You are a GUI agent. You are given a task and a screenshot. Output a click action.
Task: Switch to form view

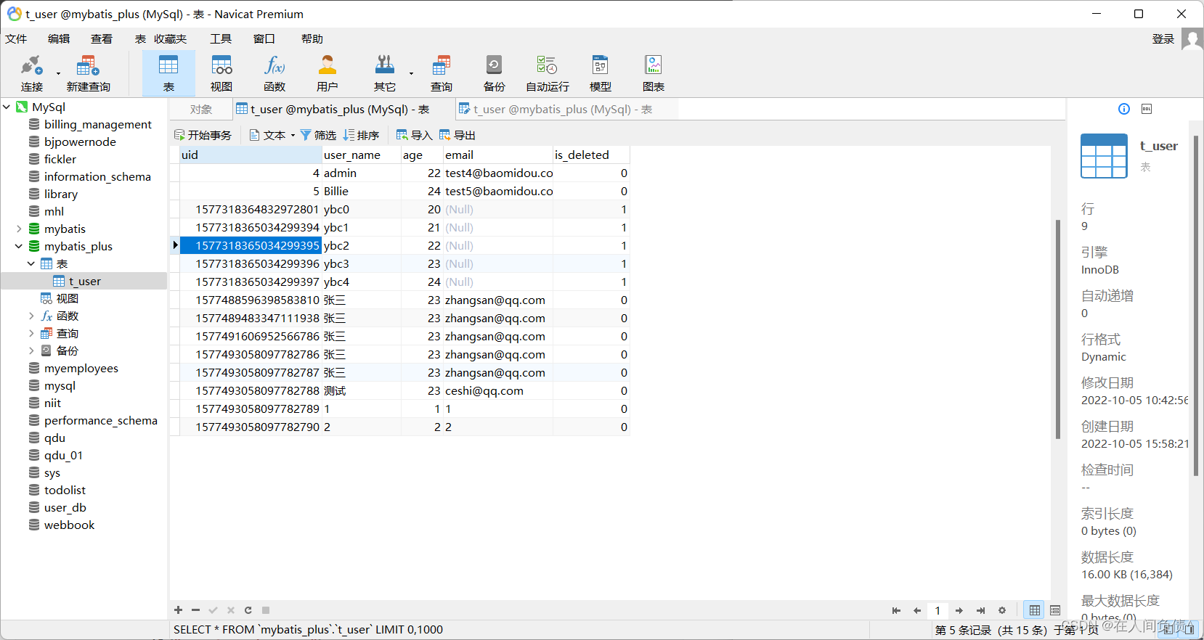[1055, 610]
